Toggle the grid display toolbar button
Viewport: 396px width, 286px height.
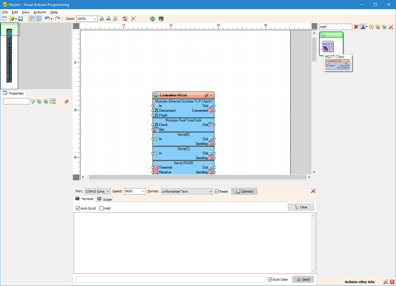pyautogui.click(x=39, y=19)
